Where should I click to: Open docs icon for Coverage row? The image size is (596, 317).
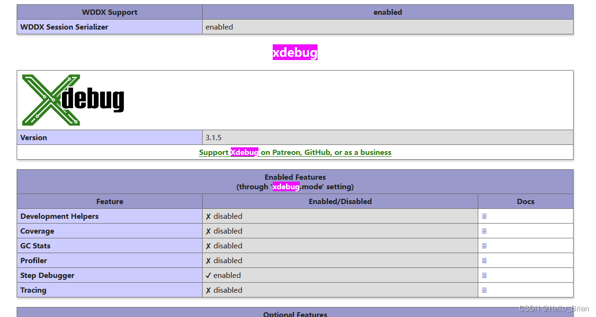tap(484, 231)
